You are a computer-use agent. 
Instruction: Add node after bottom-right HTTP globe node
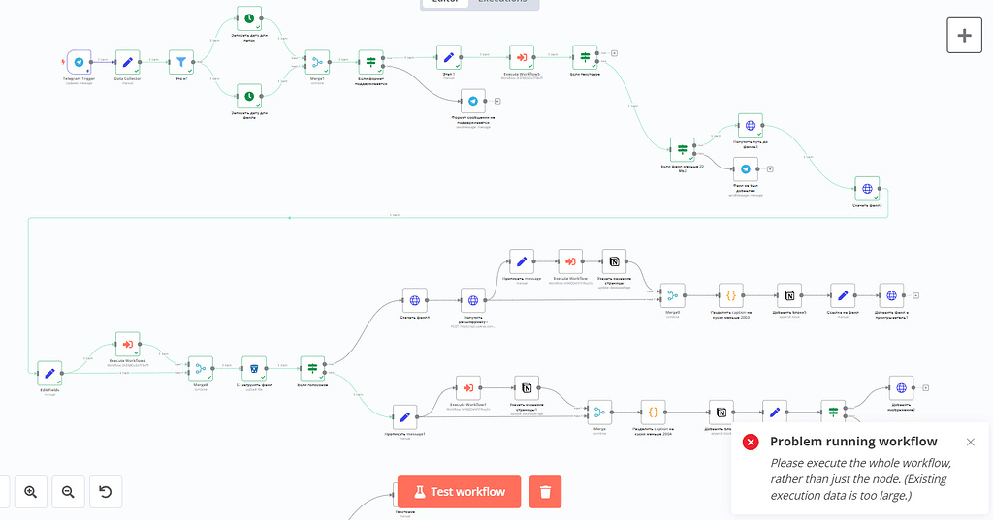tap(925, 387)
